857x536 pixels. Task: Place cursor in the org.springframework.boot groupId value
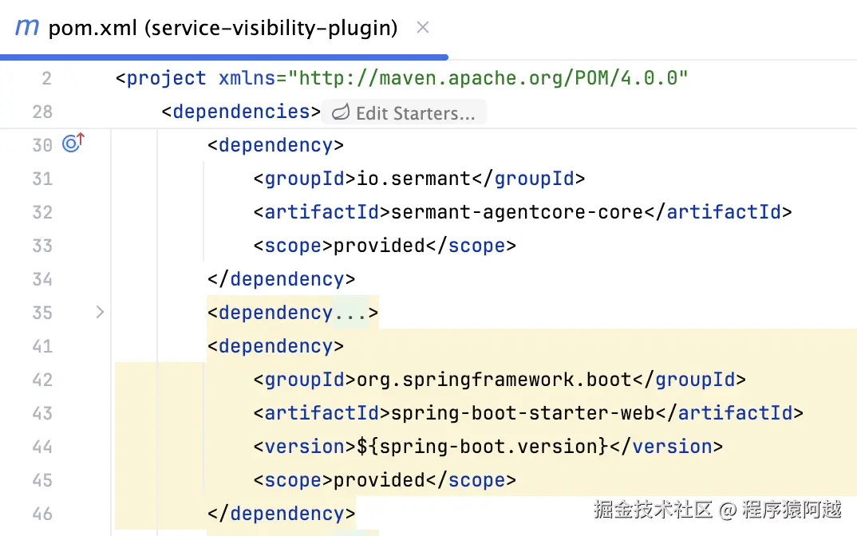point(494,380)
